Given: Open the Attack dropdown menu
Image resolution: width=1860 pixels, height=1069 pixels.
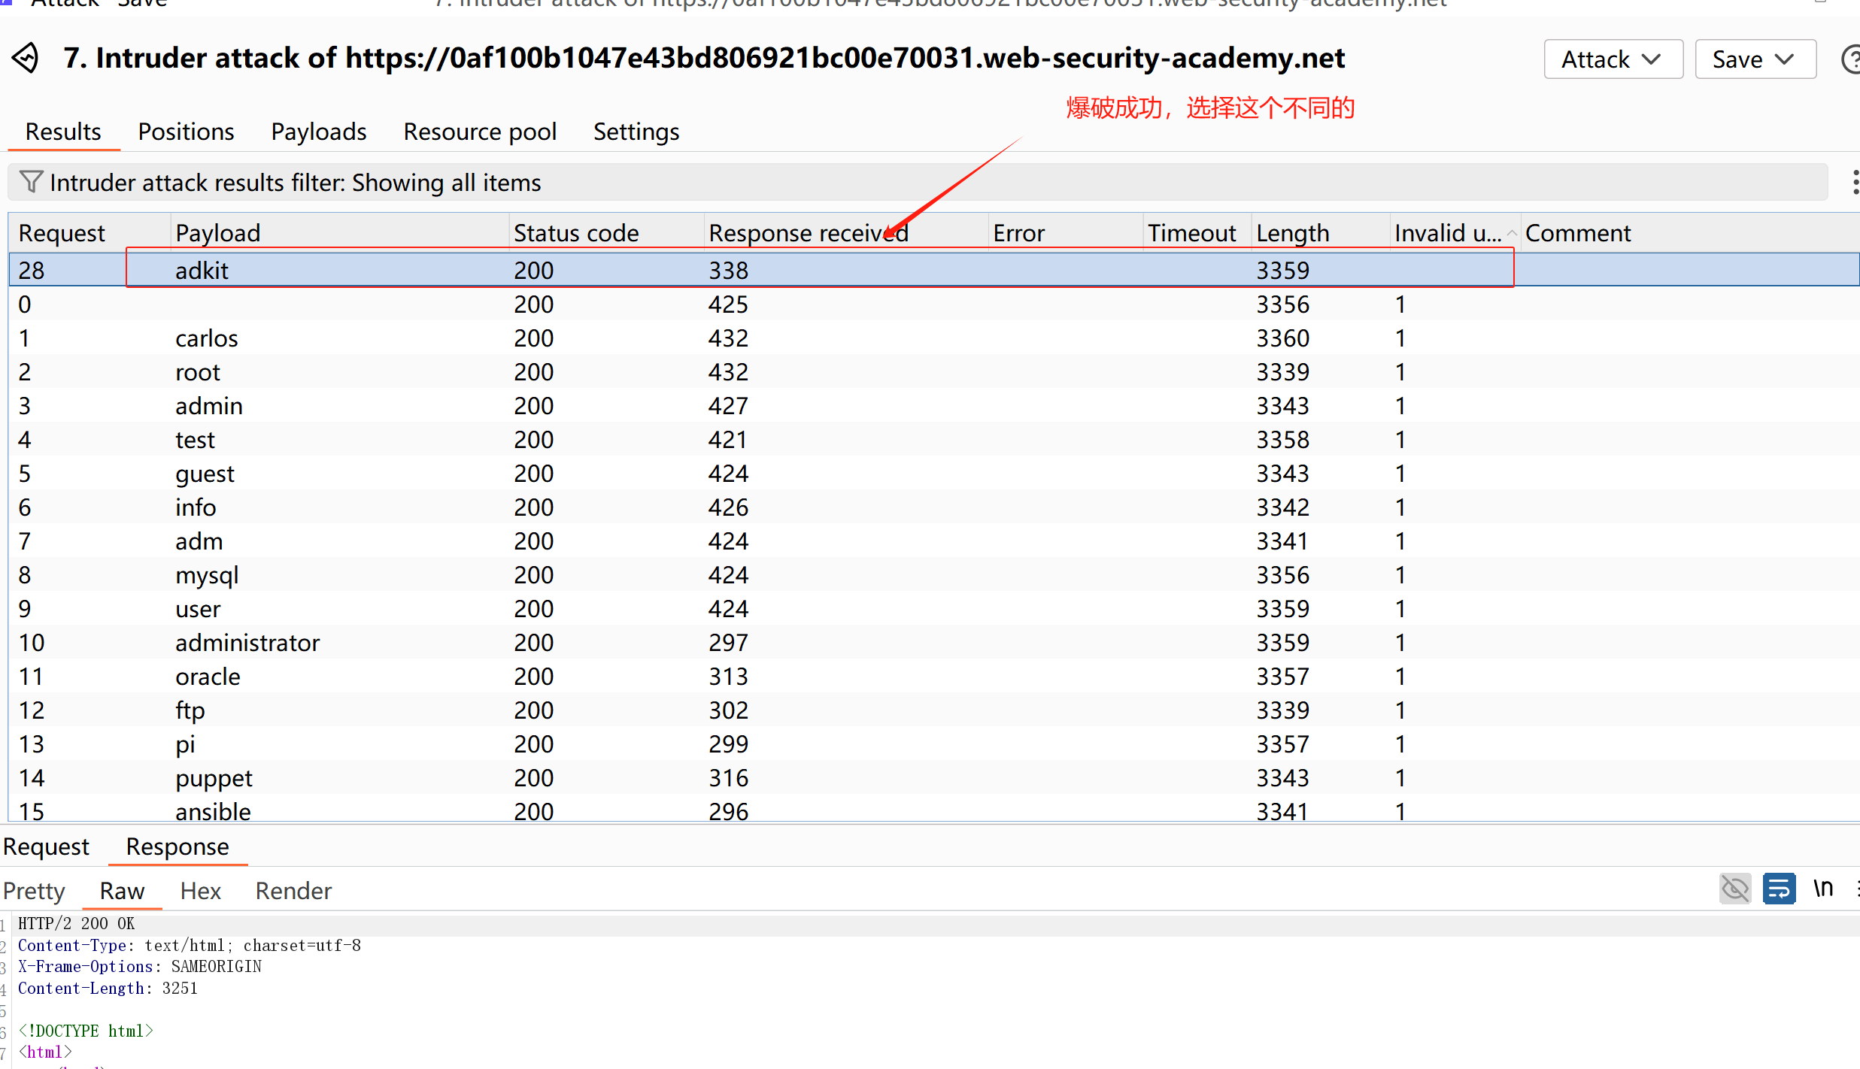Looking at the screenshot, I should (1613, 59).
